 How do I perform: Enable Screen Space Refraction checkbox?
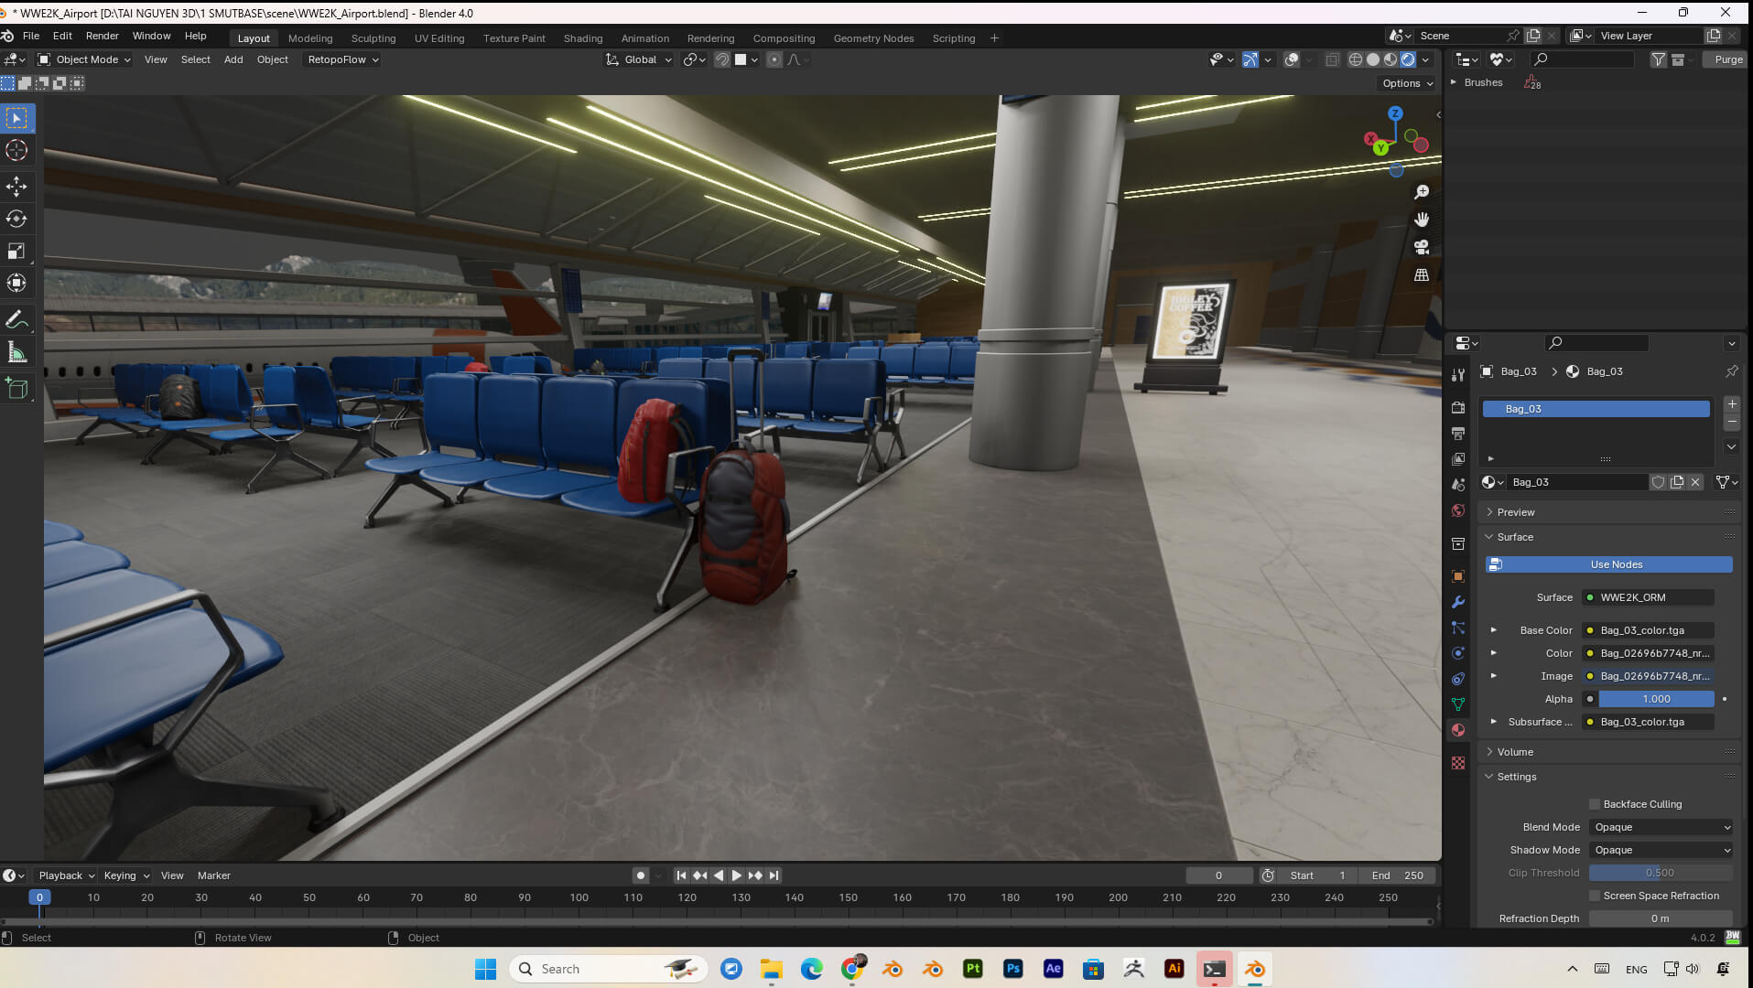click(1595, 896)
